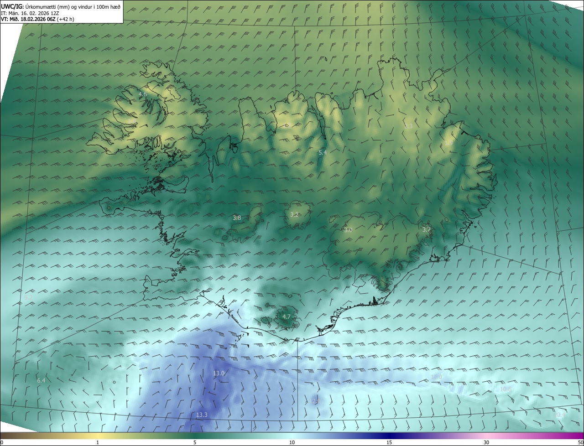
Task: Click the "13.3" value over the sea
Action: coord(202,415)
